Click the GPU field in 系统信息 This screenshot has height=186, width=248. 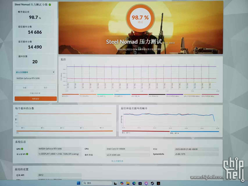click(x=59, y=149)
